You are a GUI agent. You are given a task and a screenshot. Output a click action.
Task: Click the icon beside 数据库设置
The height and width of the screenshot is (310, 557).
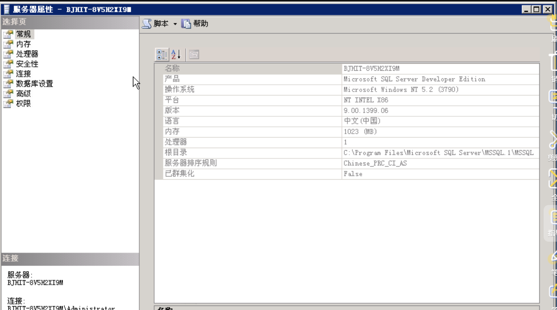8,84
